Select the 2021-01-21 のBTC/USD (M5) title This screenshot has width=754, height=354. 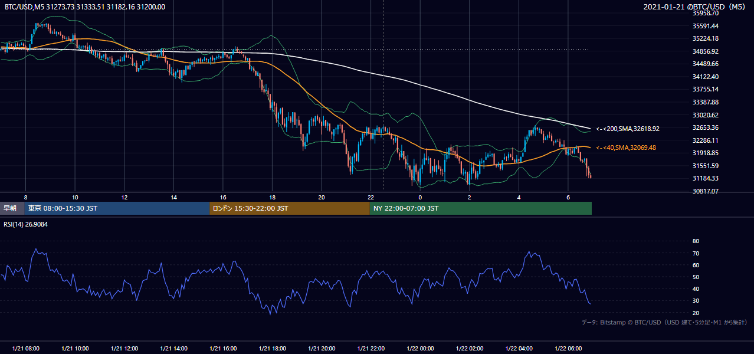[x=694, y=6]
